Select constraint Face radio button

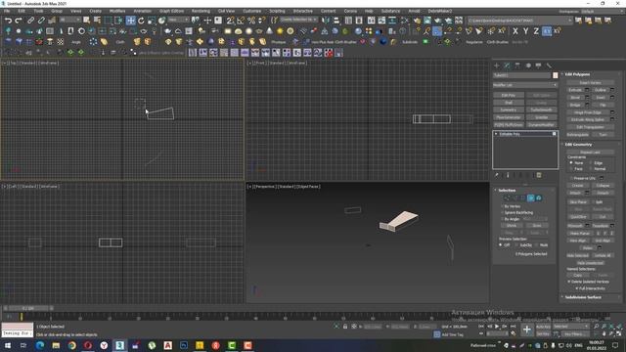[571, 169]
